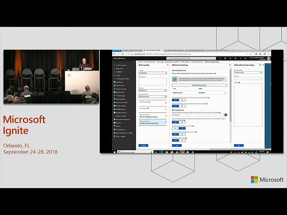The width and height of the screenshot is (287, 215).
Task: Click the browser refresh icon
Action: [x=122, y=54]
